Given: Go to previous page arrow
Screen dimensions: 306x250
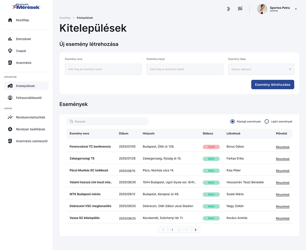Looking at the screenshot, I should 163,230.
